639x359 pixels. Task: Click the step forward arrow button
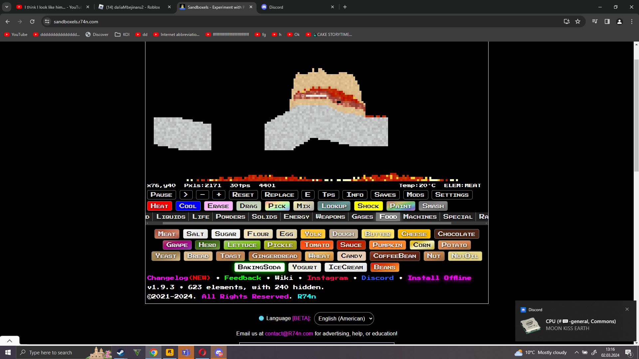click(186, 195)
